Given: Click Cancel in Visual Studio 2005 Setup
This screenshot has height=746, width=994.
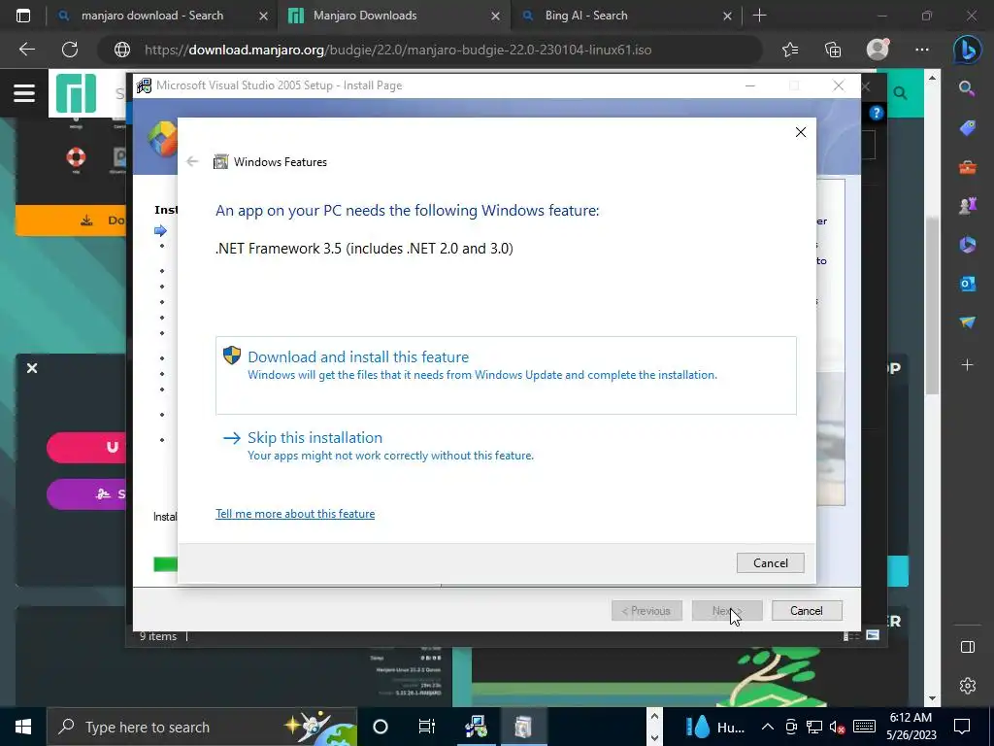Looking at the screenshot, I should pyautogui.click(x=807, y=610).
